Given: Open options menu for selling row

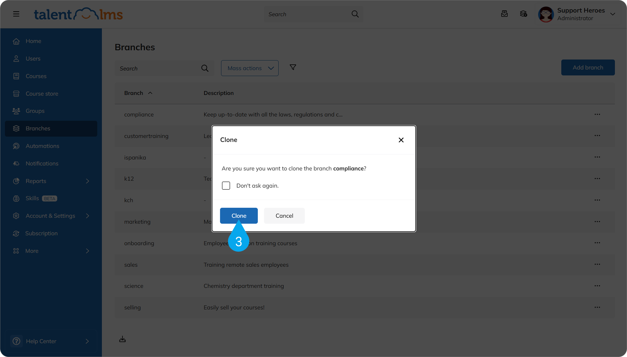Looking at the screenshot, I should pos(597,307).
